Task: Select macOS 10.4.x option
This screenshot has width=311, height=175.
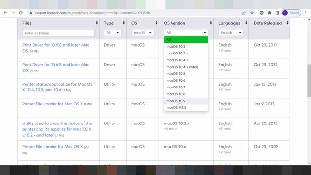Action: (x=186, y=60)
